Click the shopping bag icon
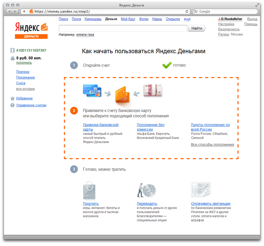Screen dimensions: 264x246 pyautogui.click(x=90, y=191)
